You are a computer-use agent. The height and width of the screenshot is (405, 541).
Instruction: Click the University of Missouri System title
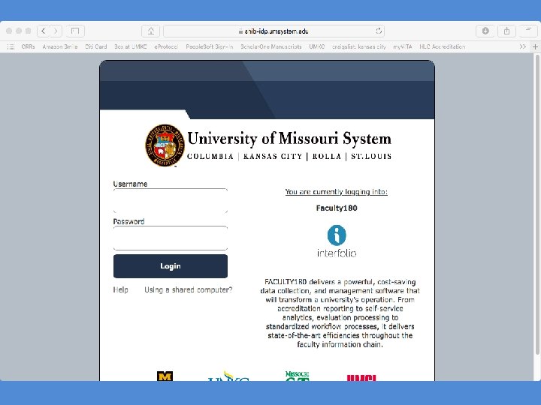click(x=289, y=139)
